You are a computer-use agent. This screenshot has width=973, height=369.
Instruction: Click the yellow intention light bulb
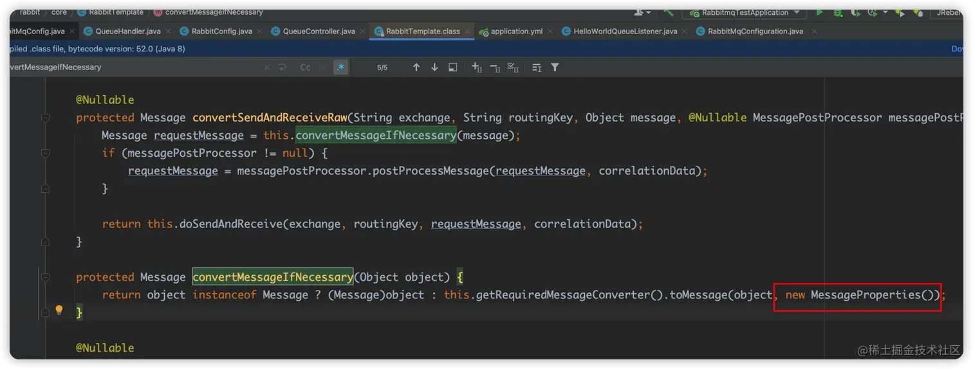click(59, 310)
